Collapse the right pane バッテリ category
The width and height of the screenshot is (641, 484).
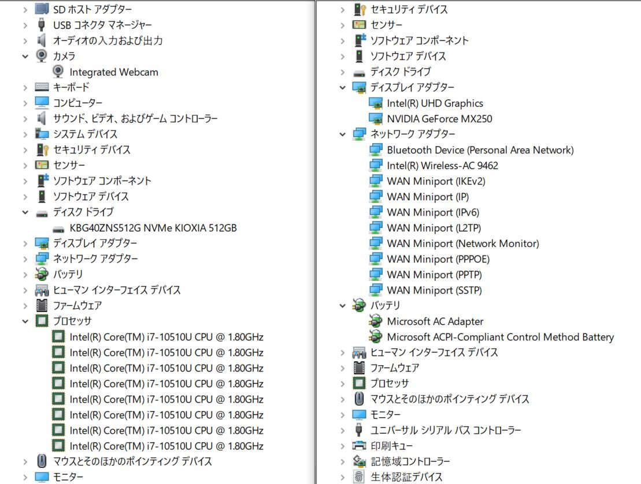coord(342,305)
